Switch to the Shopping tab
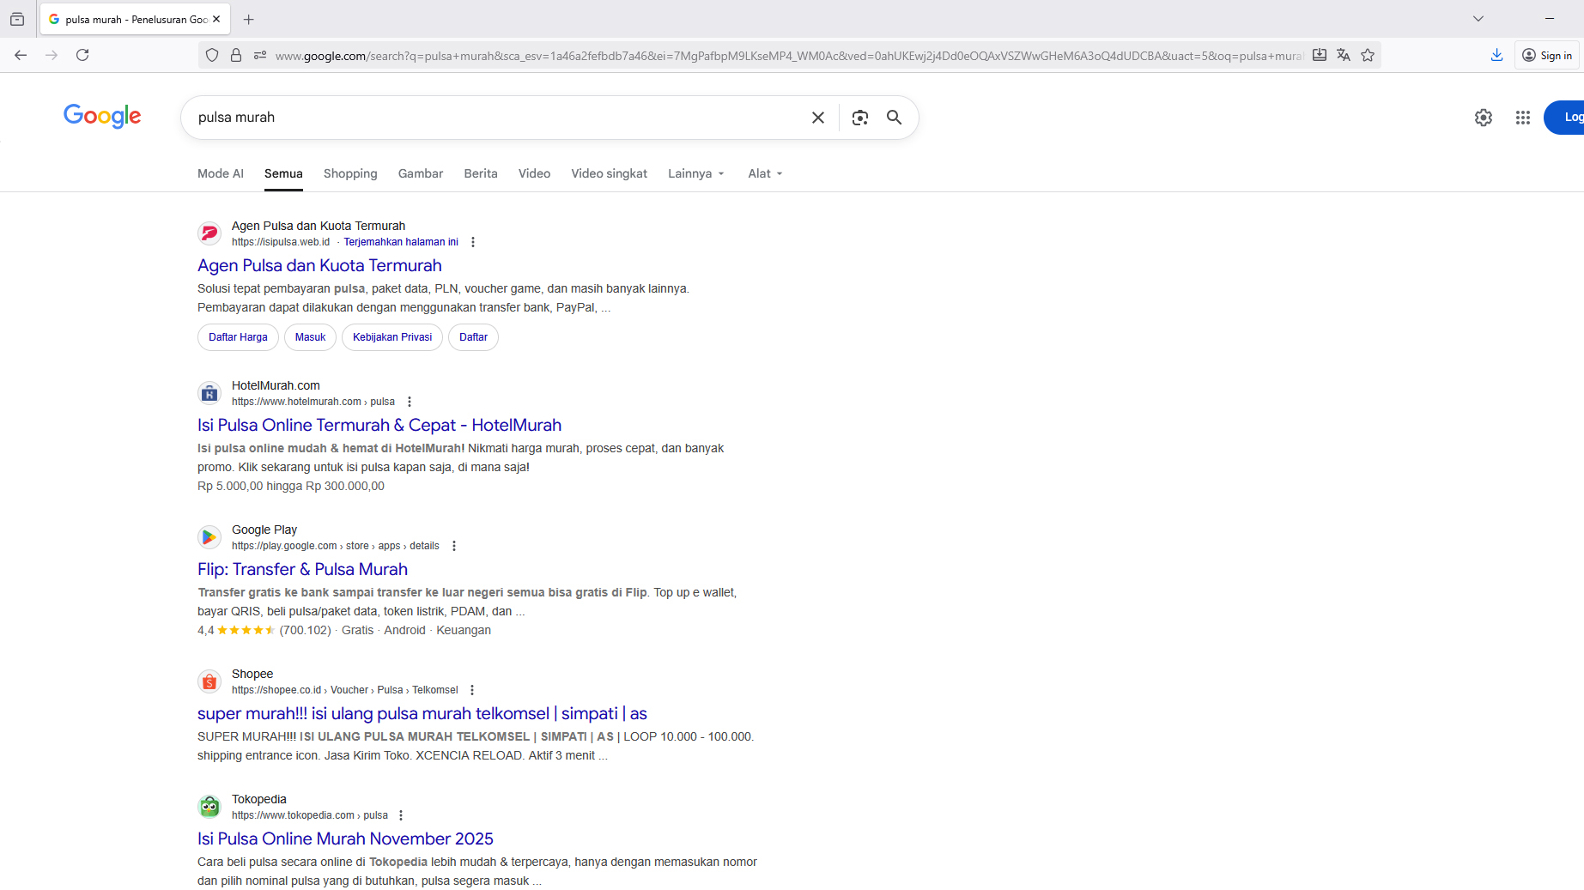Image resolution: width=1584 pixels, height=890 pixels. point(350,173)
